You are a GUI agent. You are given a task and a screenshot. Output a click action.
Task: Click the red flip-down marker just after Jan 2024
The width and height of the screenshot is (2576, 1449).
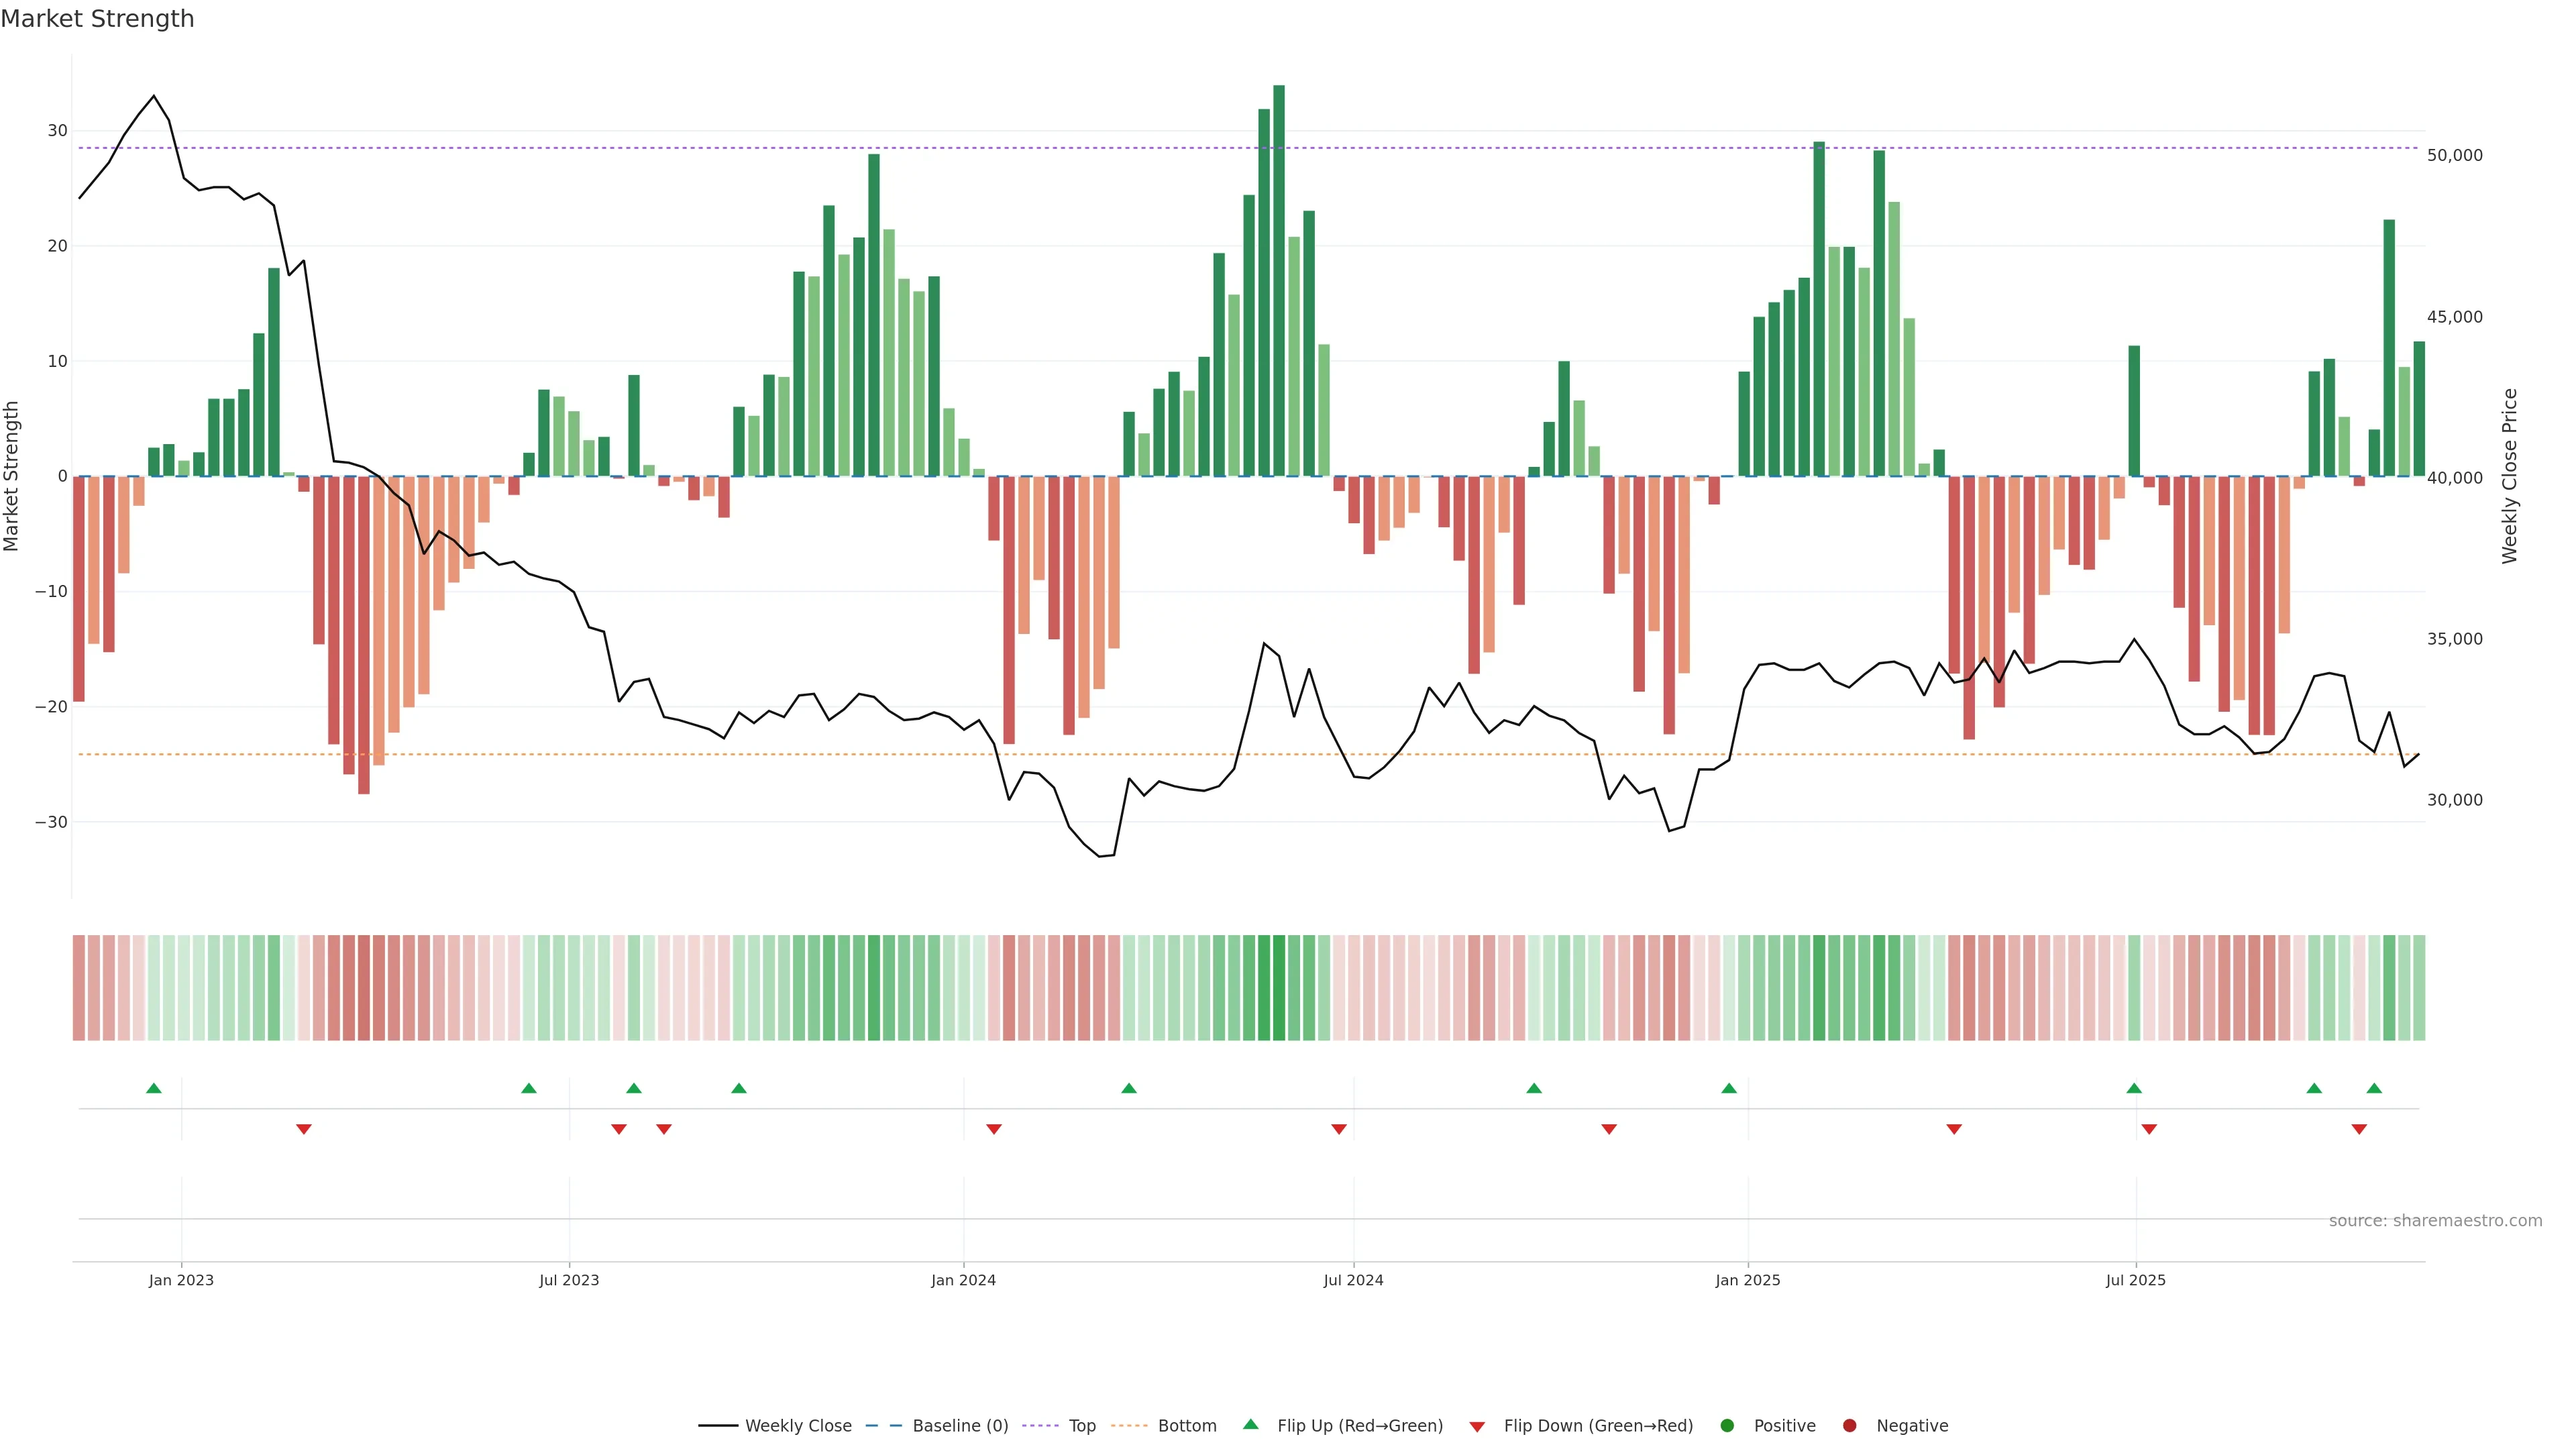(994, 1129)
